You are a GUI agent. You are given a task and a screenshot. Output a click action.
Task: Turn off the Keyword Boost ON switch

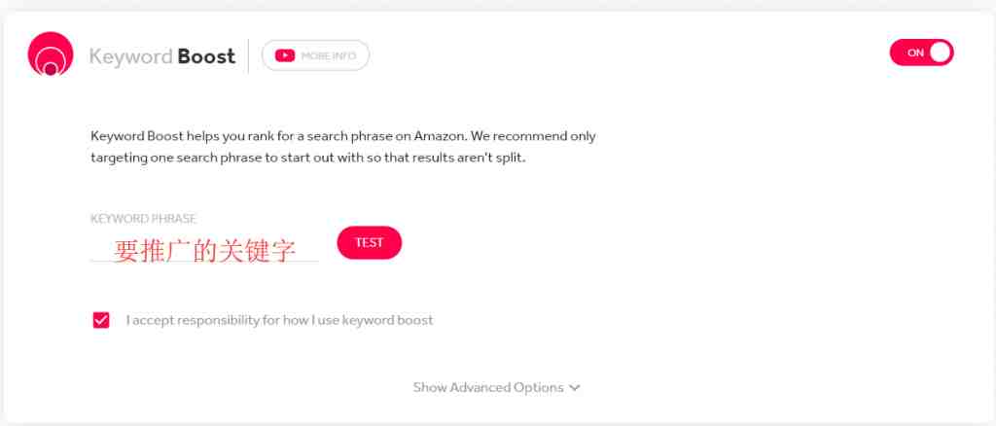pos(922,53)
